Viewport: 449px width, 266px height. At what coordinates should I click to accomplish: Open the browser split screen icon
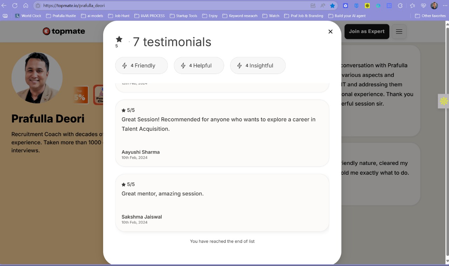click(x=313, y=6)
